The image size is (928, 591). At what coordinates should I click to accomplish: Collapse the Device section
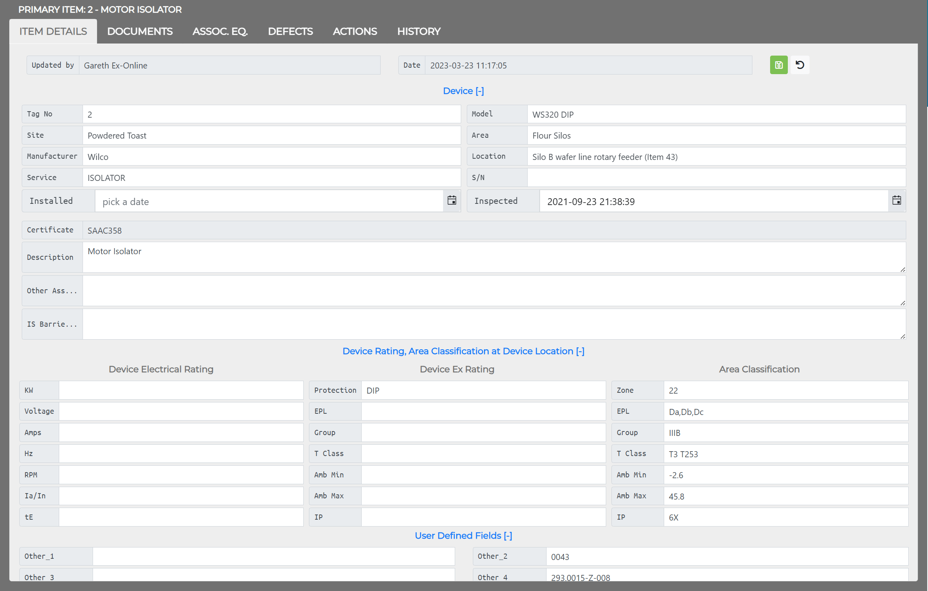463,91
